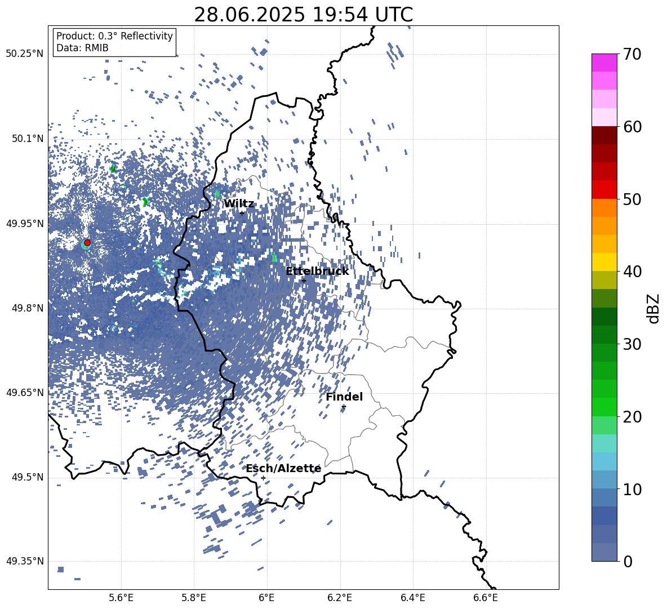Viewport: 667px width, 609px height.
Task: Click the 6.2°E longitude tick label
Action: coord(340,598)
